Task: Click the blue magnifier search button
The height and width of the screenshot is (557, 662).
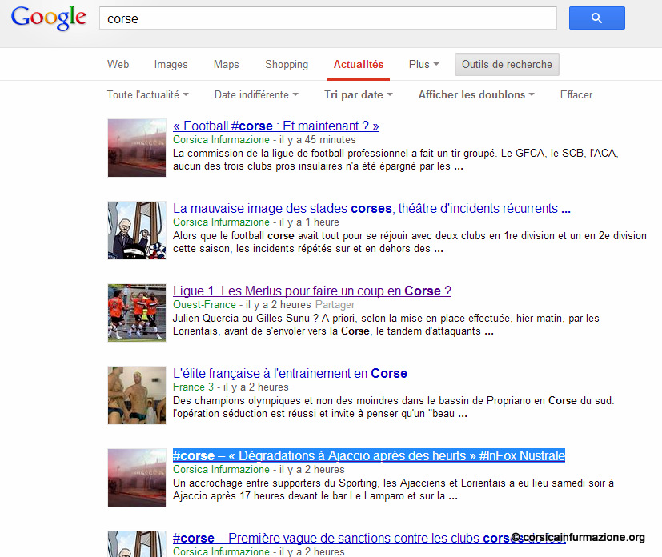Action: [x=596, y=18]
